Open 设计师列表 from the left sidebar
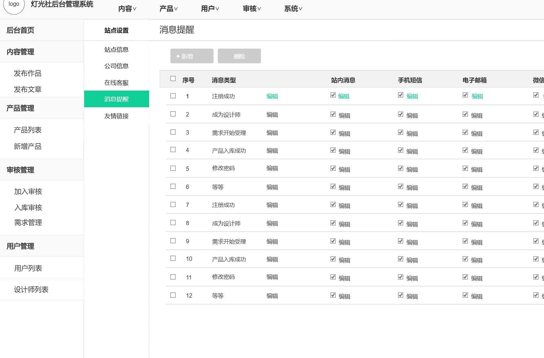 pos(31,290)
